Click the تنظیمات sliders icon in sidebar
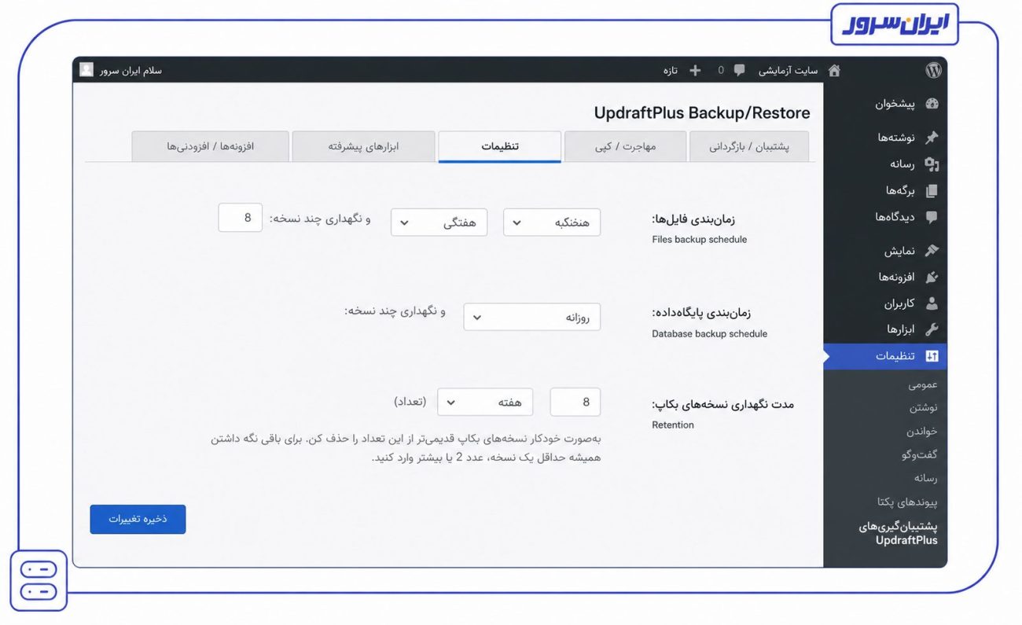The height and width of the screenshot is (625, 1022). [932, 356]
